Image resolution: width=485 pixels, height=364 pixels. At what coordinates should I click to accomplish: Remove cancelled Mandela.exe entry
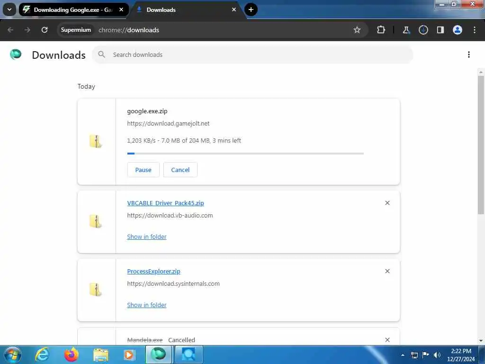tap(387, 340)
